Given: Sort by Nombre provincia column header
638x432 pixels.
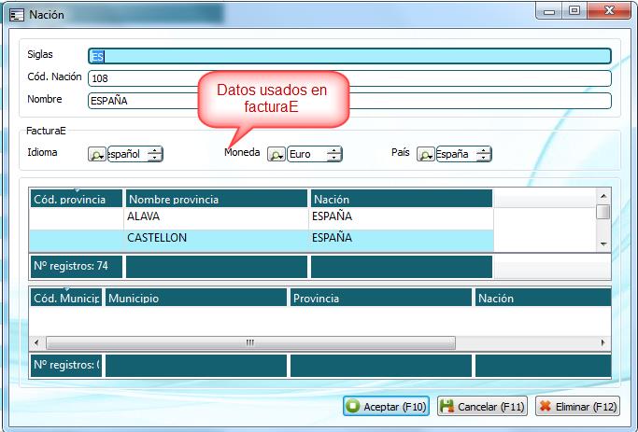Looking at the screenshot, I should pyautogui.click(x=217, y=199).
